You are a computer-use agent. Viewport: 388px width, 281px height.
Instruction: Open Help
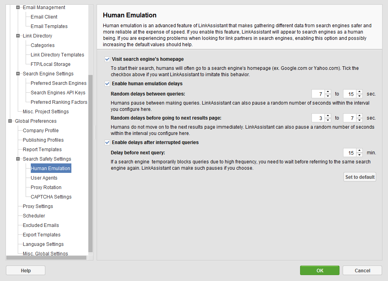tap(26, 270)
